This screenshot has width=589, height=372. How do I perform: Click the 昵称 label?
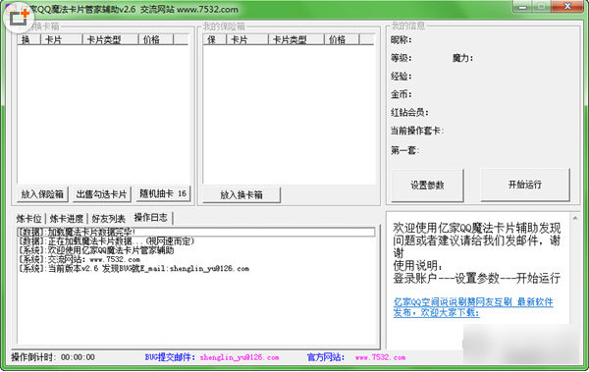pyautogui.click(x=402, y=40)
